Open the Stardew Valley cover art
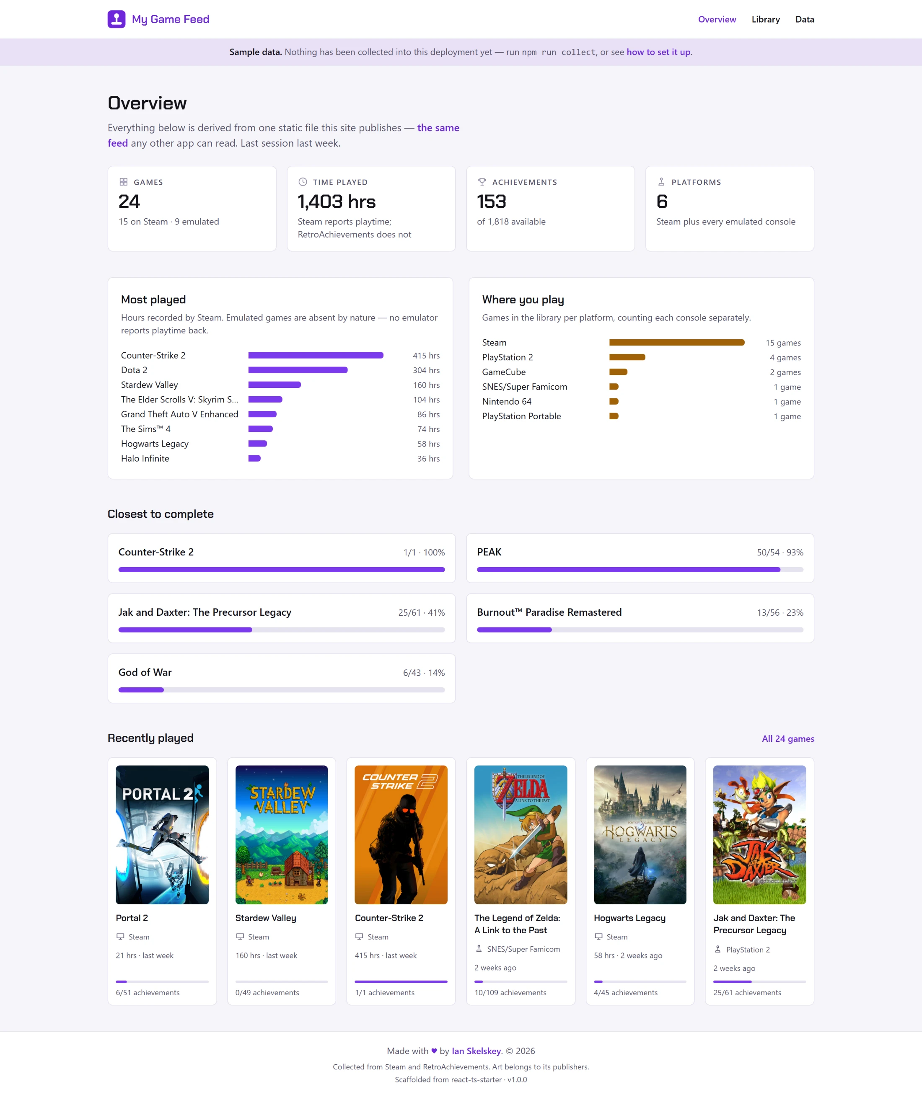 pos(282,835)
